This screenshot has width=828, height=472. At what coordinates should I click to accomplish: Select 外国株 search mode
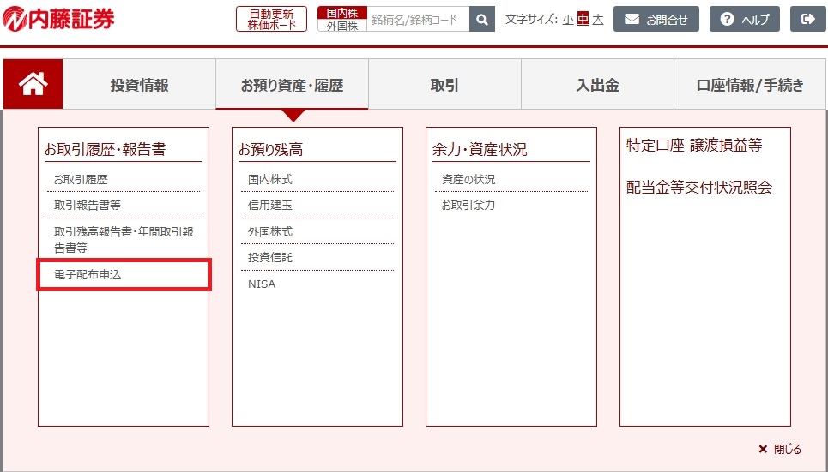(x=341, y=26)
